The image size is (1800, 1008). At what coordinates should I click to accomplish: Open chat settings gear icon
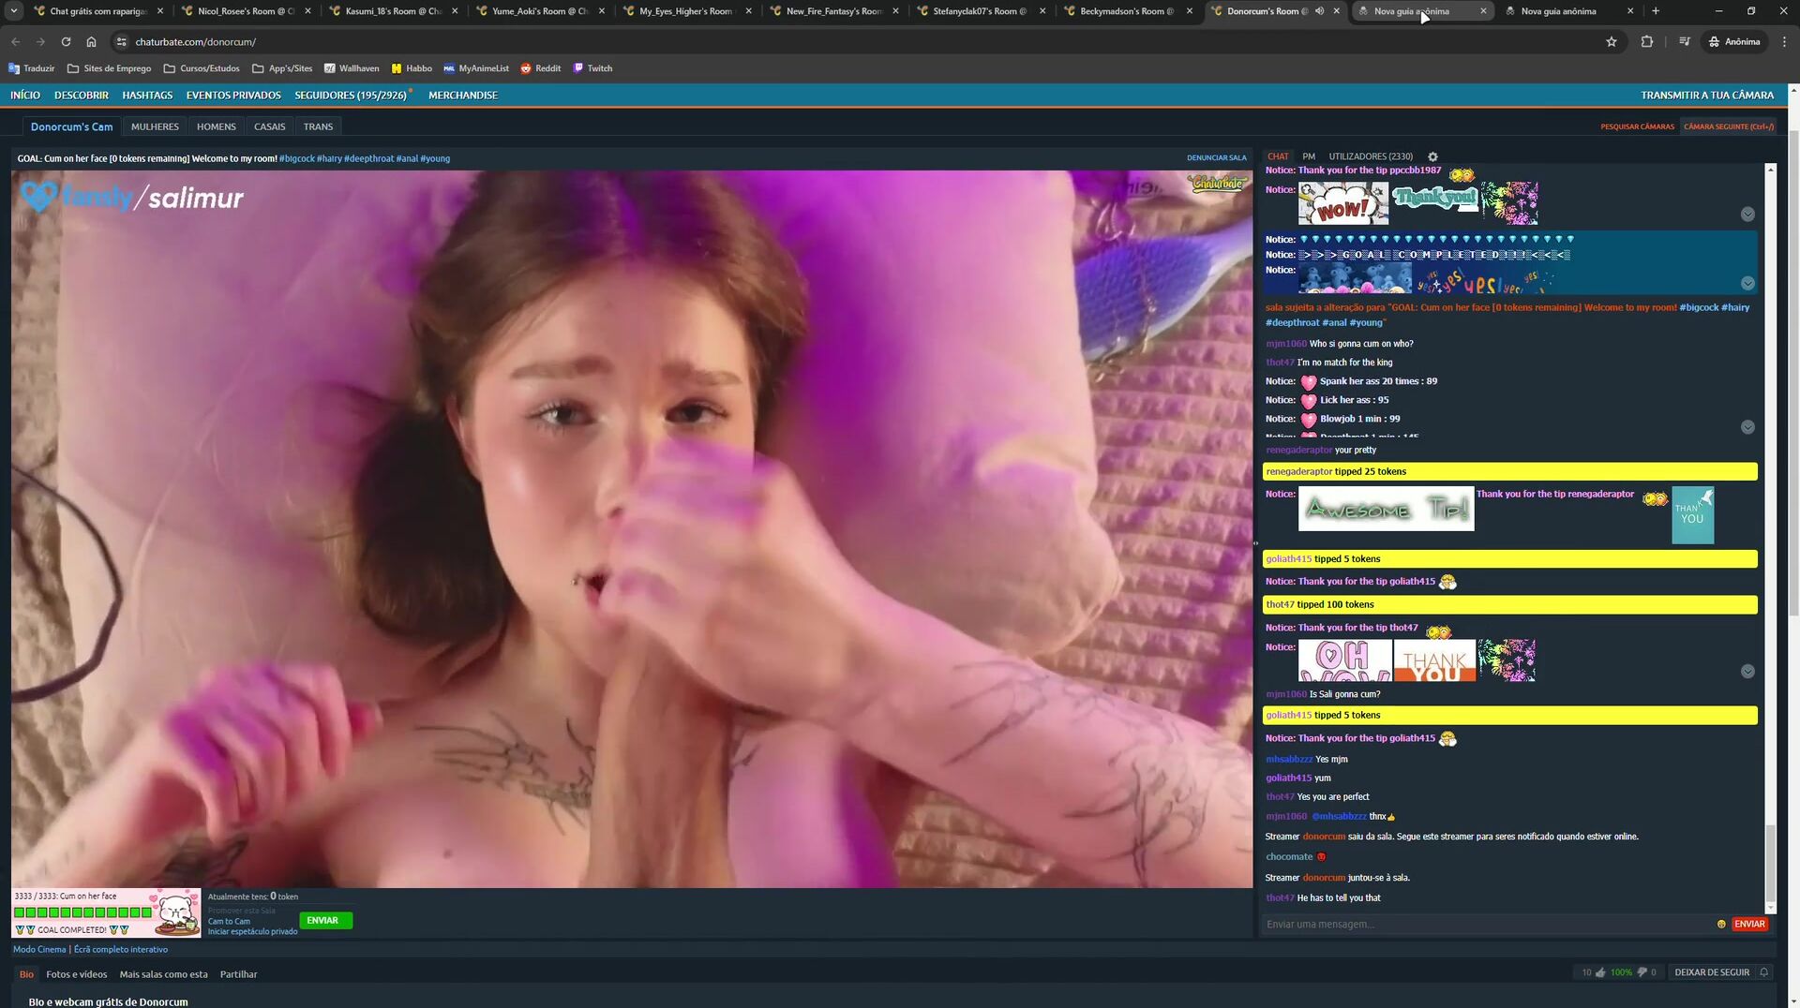pyautogui.click(x=1432, y=156)
